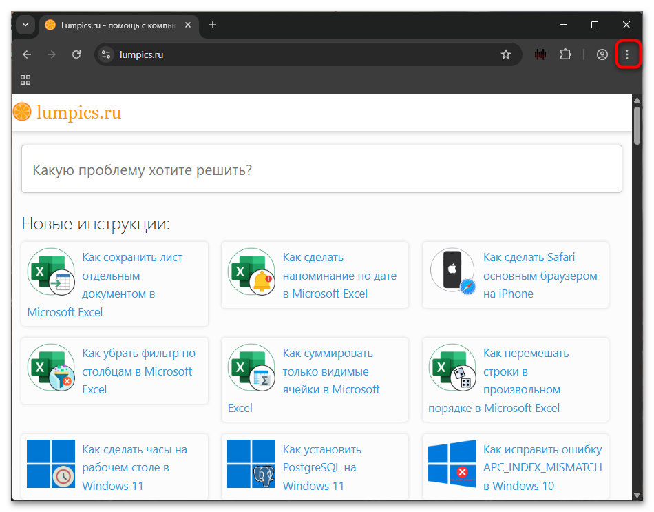Bookmark this page with star icon
Screen dimensions: 654x512
click(505, 54)
